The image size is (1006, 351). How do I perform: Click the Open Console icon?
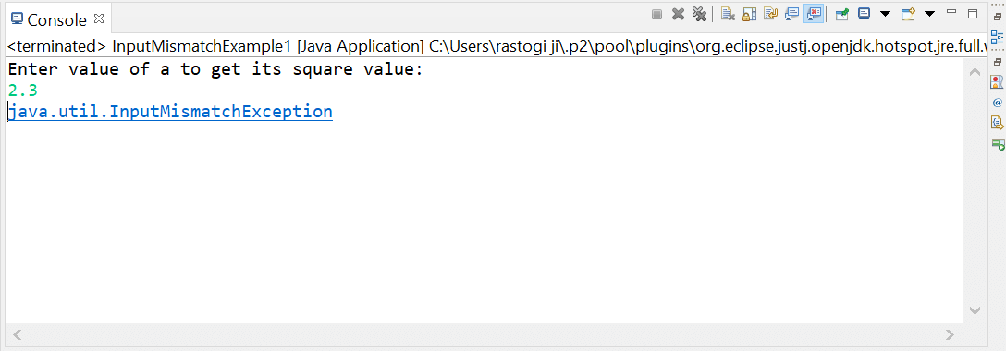[x=907, y=14]
